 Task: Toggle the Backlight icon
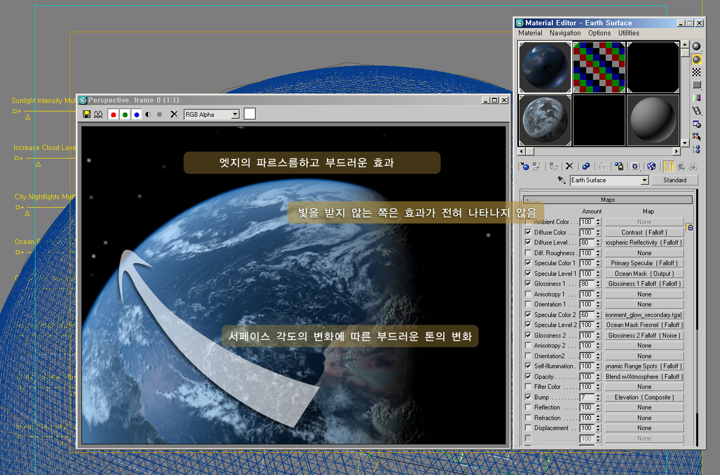697,59
